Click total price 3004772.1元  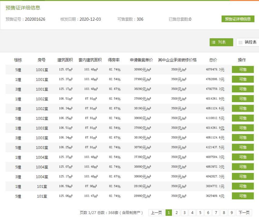[215, 186]
